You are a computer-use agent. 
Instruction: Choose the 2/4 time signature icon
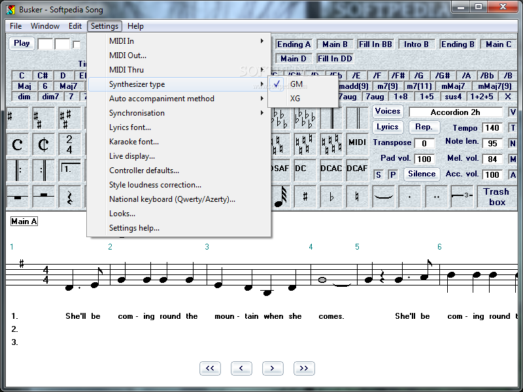(69, 144)
